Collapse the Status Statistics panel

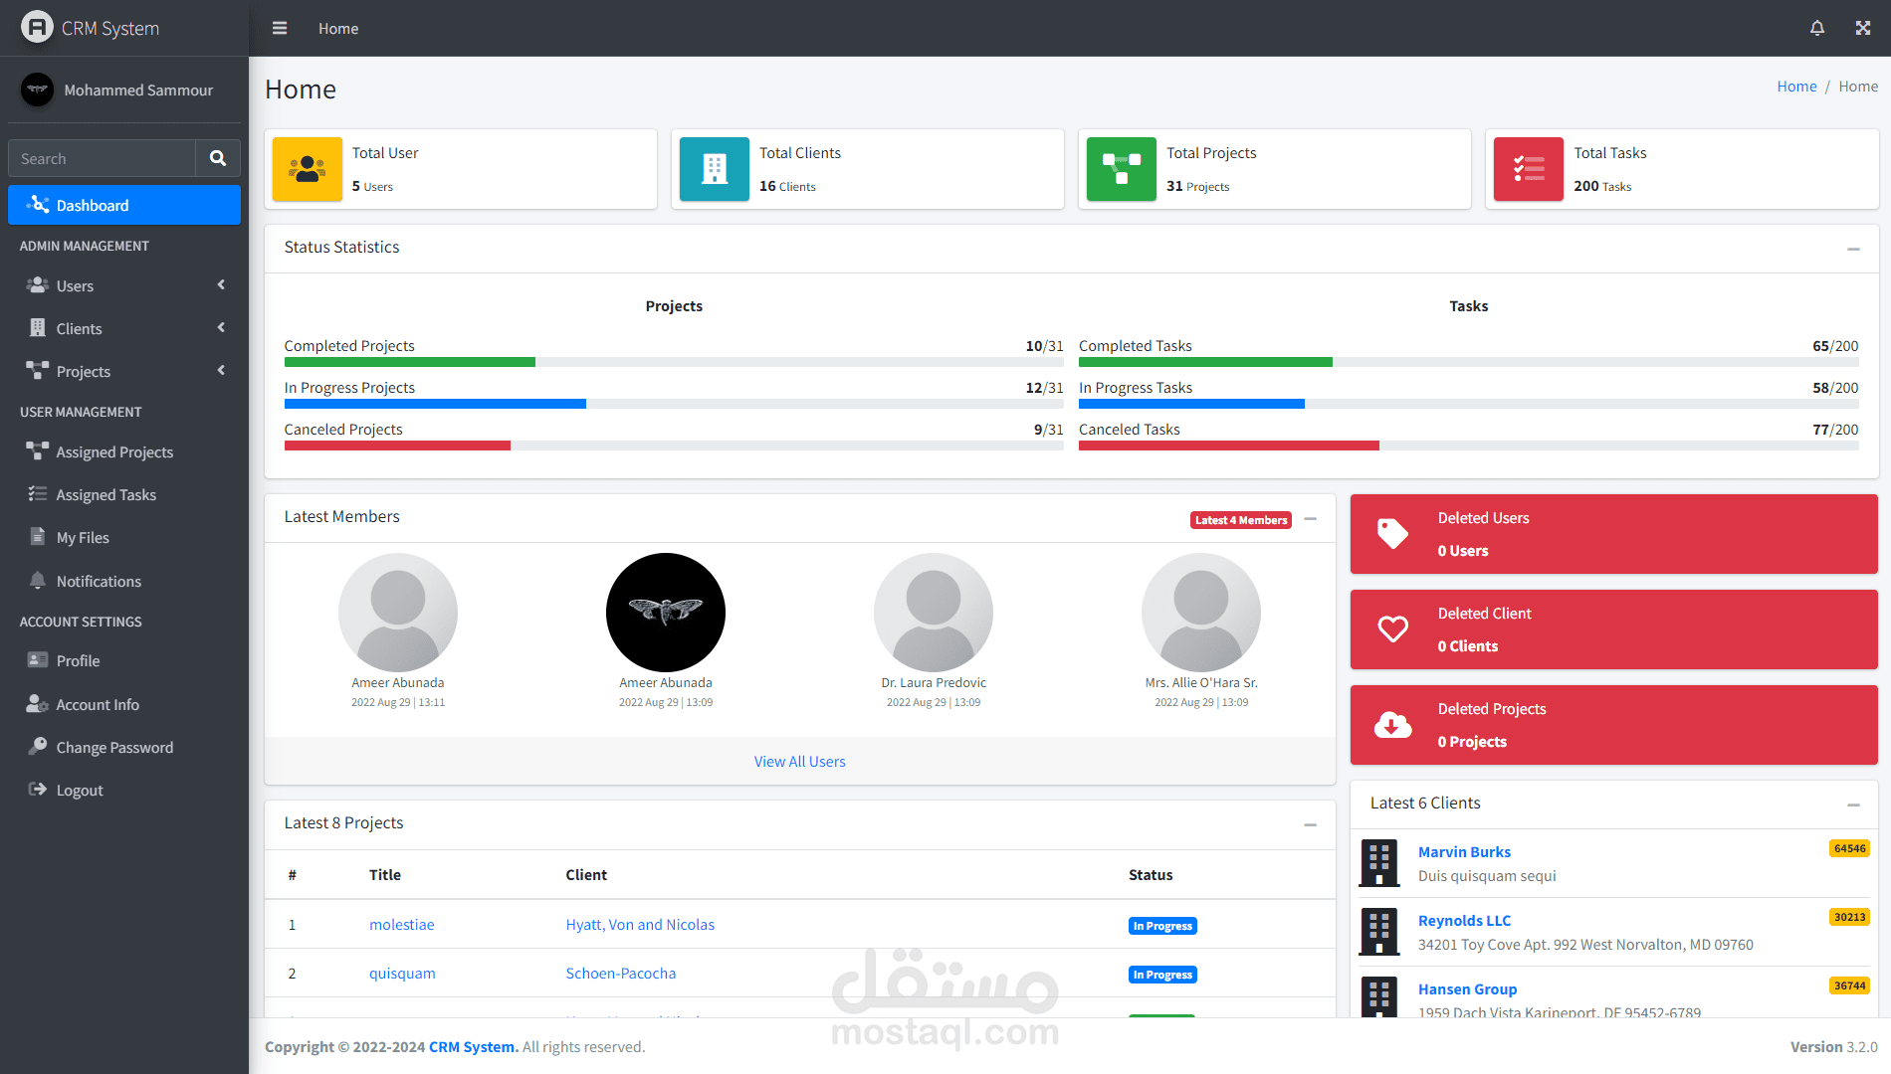1852,249
